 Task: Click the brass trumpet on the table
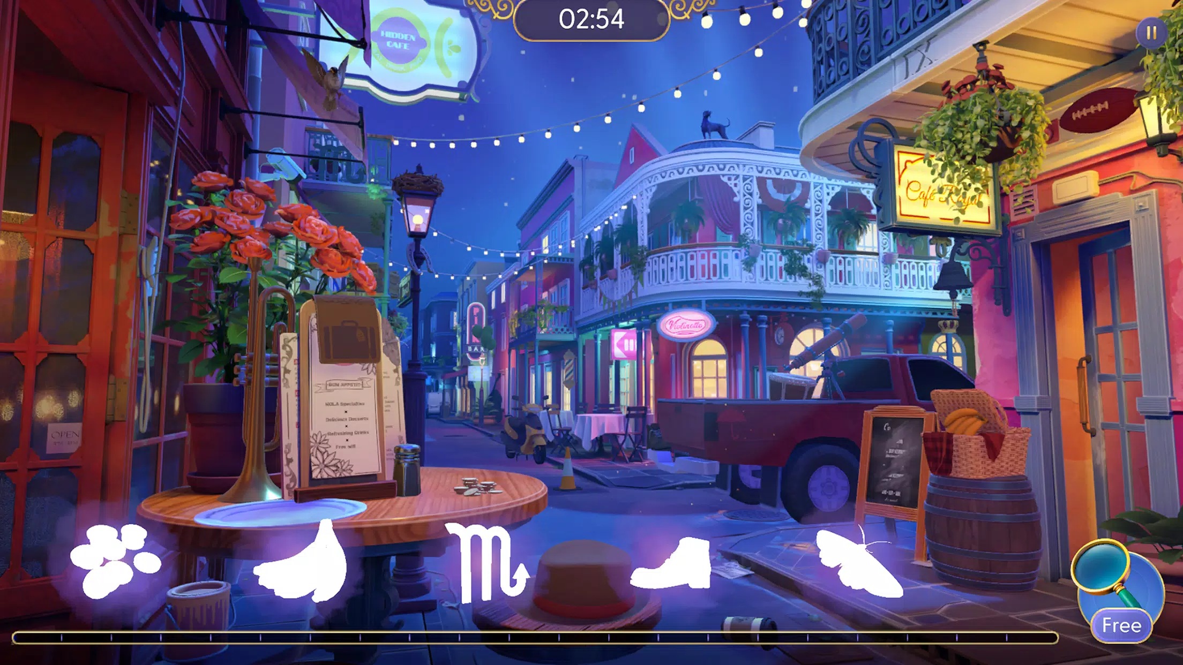coord(260,396)
